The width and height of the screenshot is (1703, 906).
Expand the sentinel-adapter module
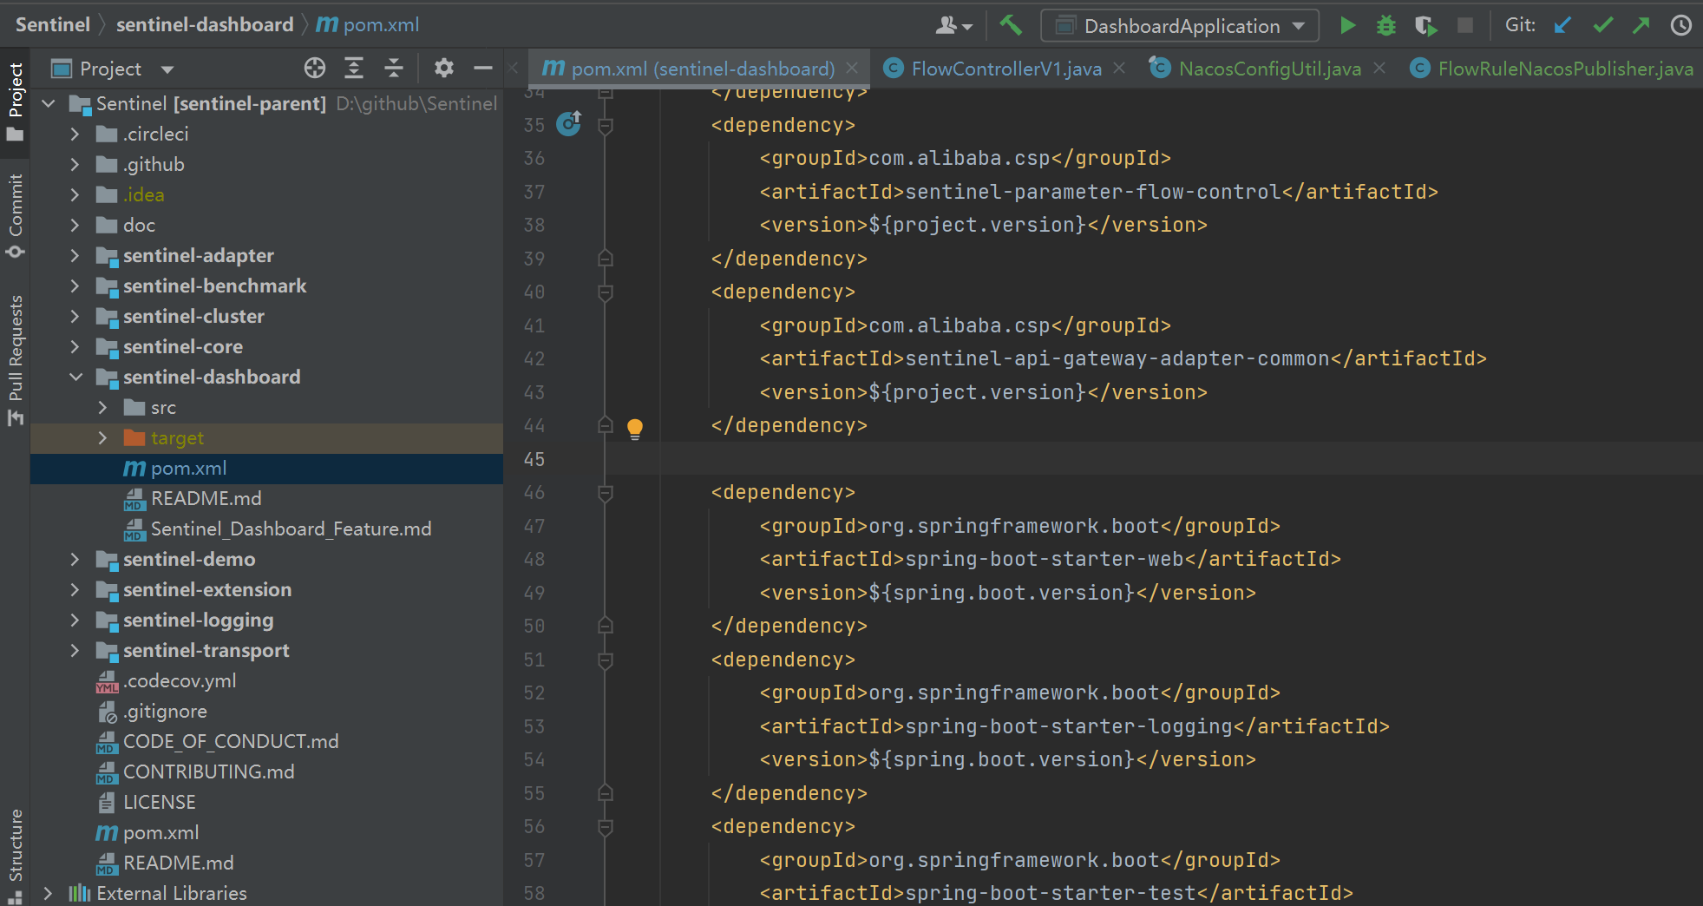pos(75,256)
